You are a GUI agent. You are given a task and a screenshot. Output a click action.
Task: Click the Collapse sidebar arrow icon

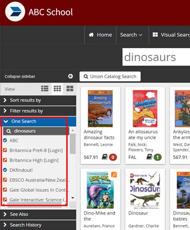[x=71, y=76]
